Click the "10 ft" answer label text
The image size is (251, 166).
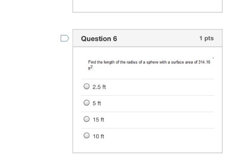click(98, 136)
